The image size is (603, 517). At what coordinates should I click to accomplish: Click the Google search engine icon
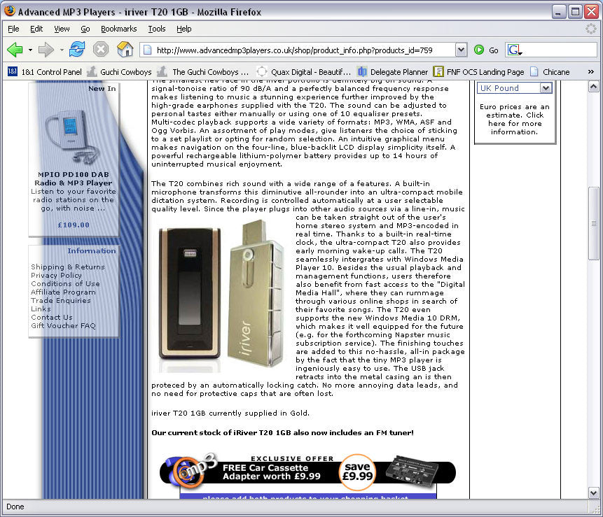pos(515,50)
